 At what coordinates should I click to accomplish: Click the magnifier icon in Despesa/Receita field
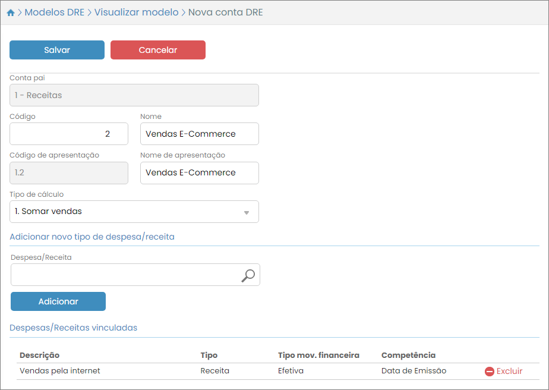pyautogui.click(x=248, y=275)
